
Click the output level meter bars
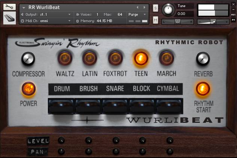[x=213, y=10]
